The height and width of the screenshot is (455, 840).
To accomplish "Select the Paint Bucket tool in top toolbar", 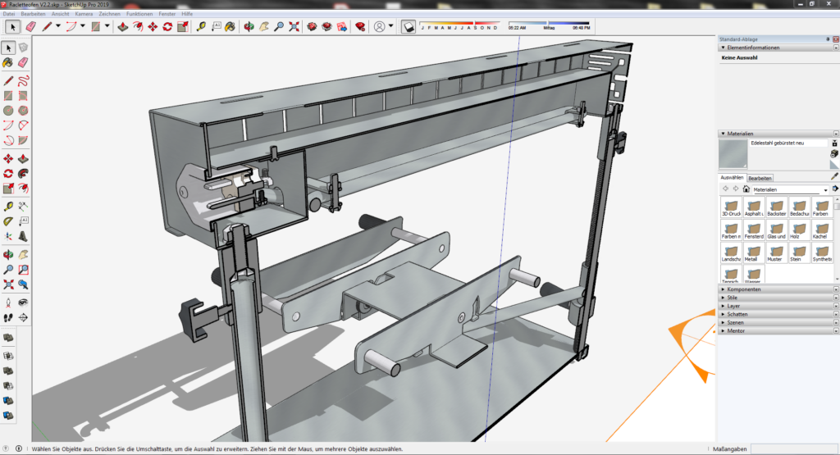I will click(x=229, y=26).
